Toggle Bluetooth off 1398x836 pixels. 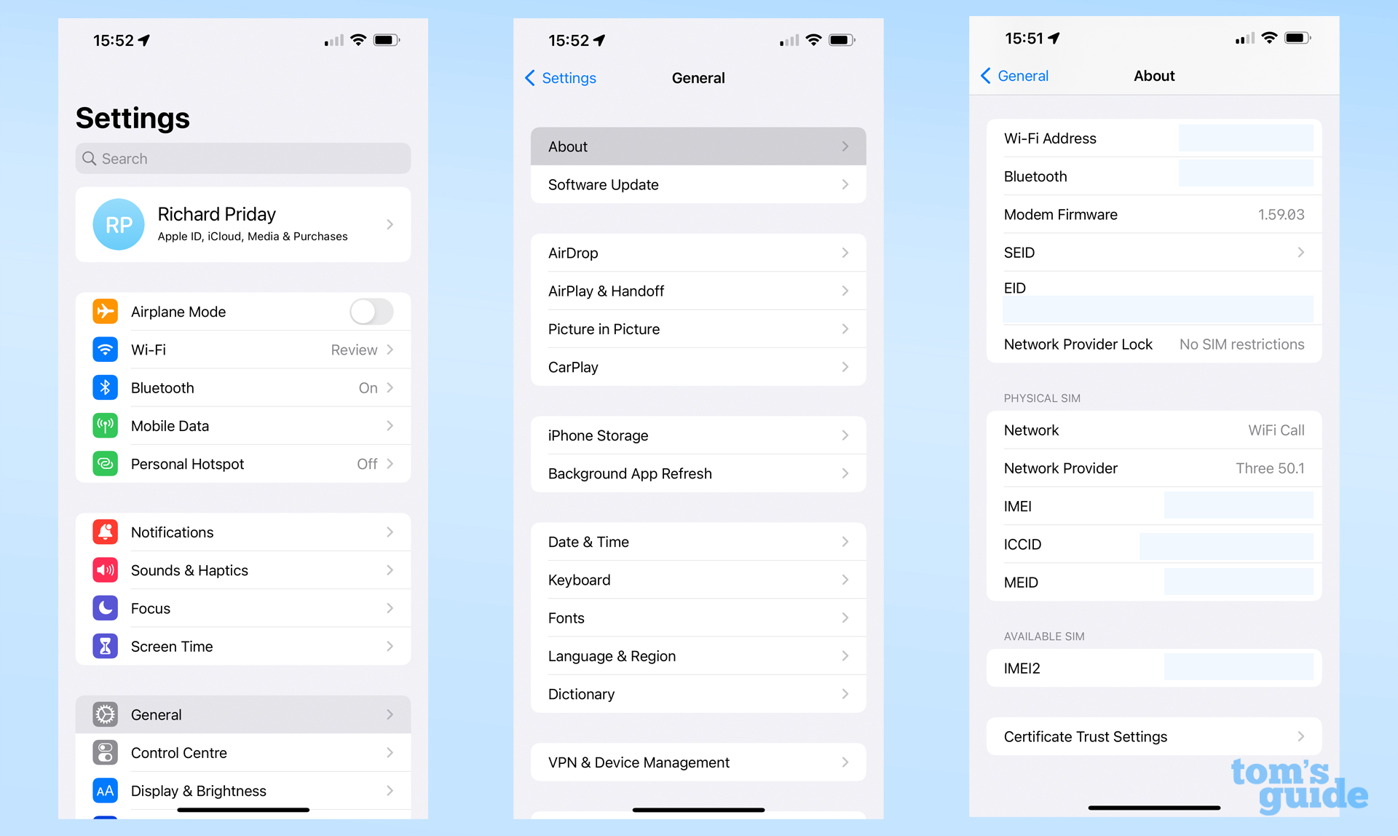tap(244, 387)
